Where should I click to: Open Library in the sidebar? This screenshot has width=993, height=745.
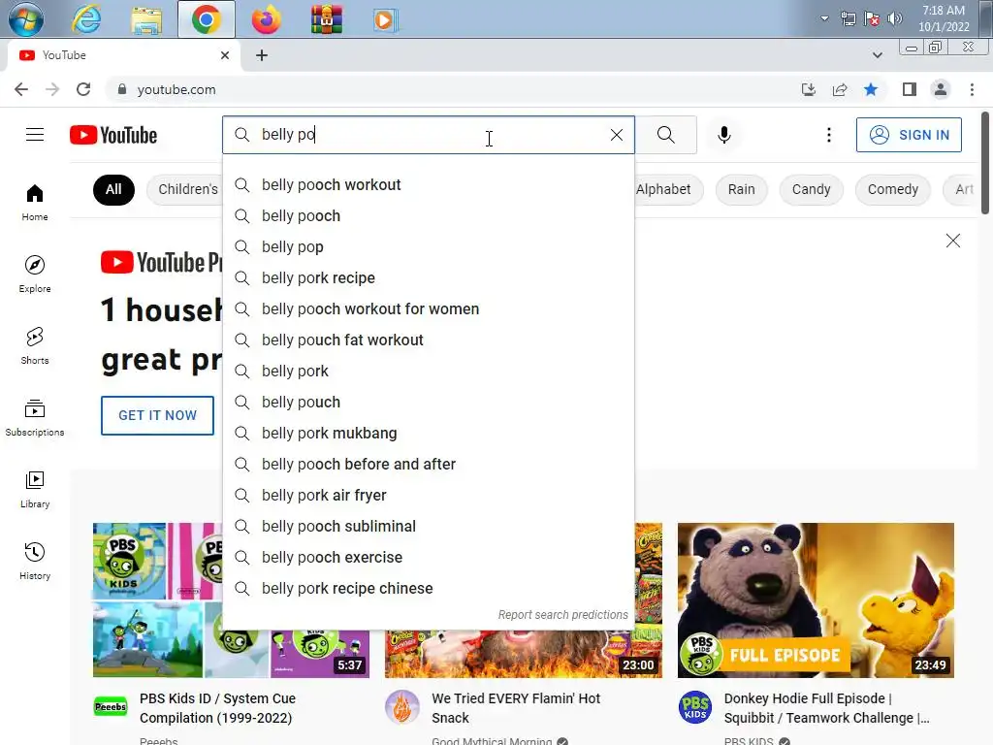click(35, 490)
